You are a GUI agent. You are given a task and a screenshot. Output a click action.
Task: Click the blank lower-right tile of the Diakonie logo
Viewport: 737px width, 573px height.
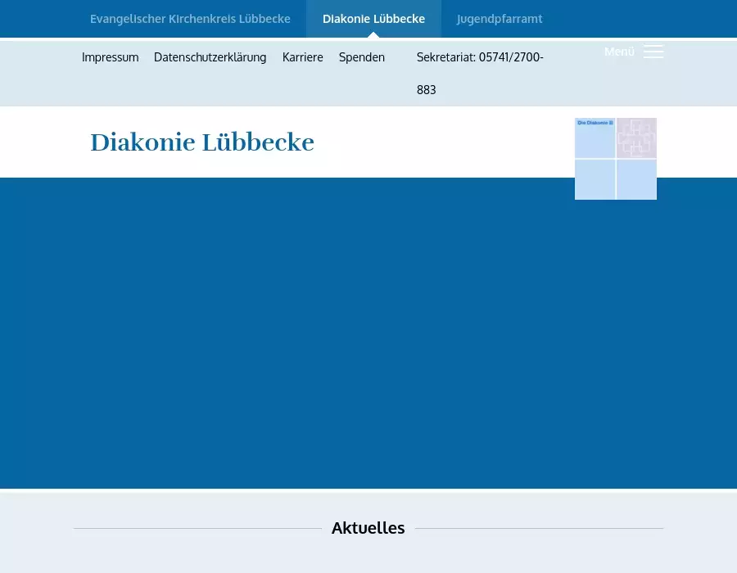click(x=636, y=179)
